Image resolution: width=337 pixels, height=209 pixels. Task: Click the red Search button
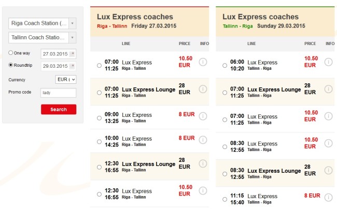[x=59, y=109]
